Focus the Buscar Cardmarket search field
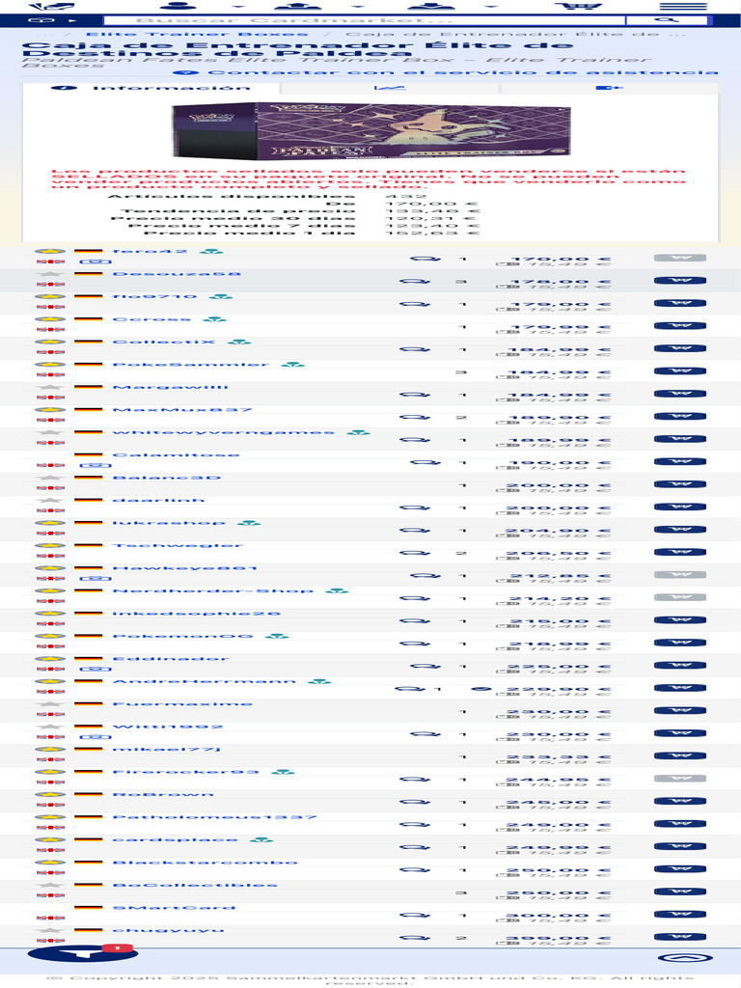This screenshot has width=741, height=988. click(x=364, y=21)
